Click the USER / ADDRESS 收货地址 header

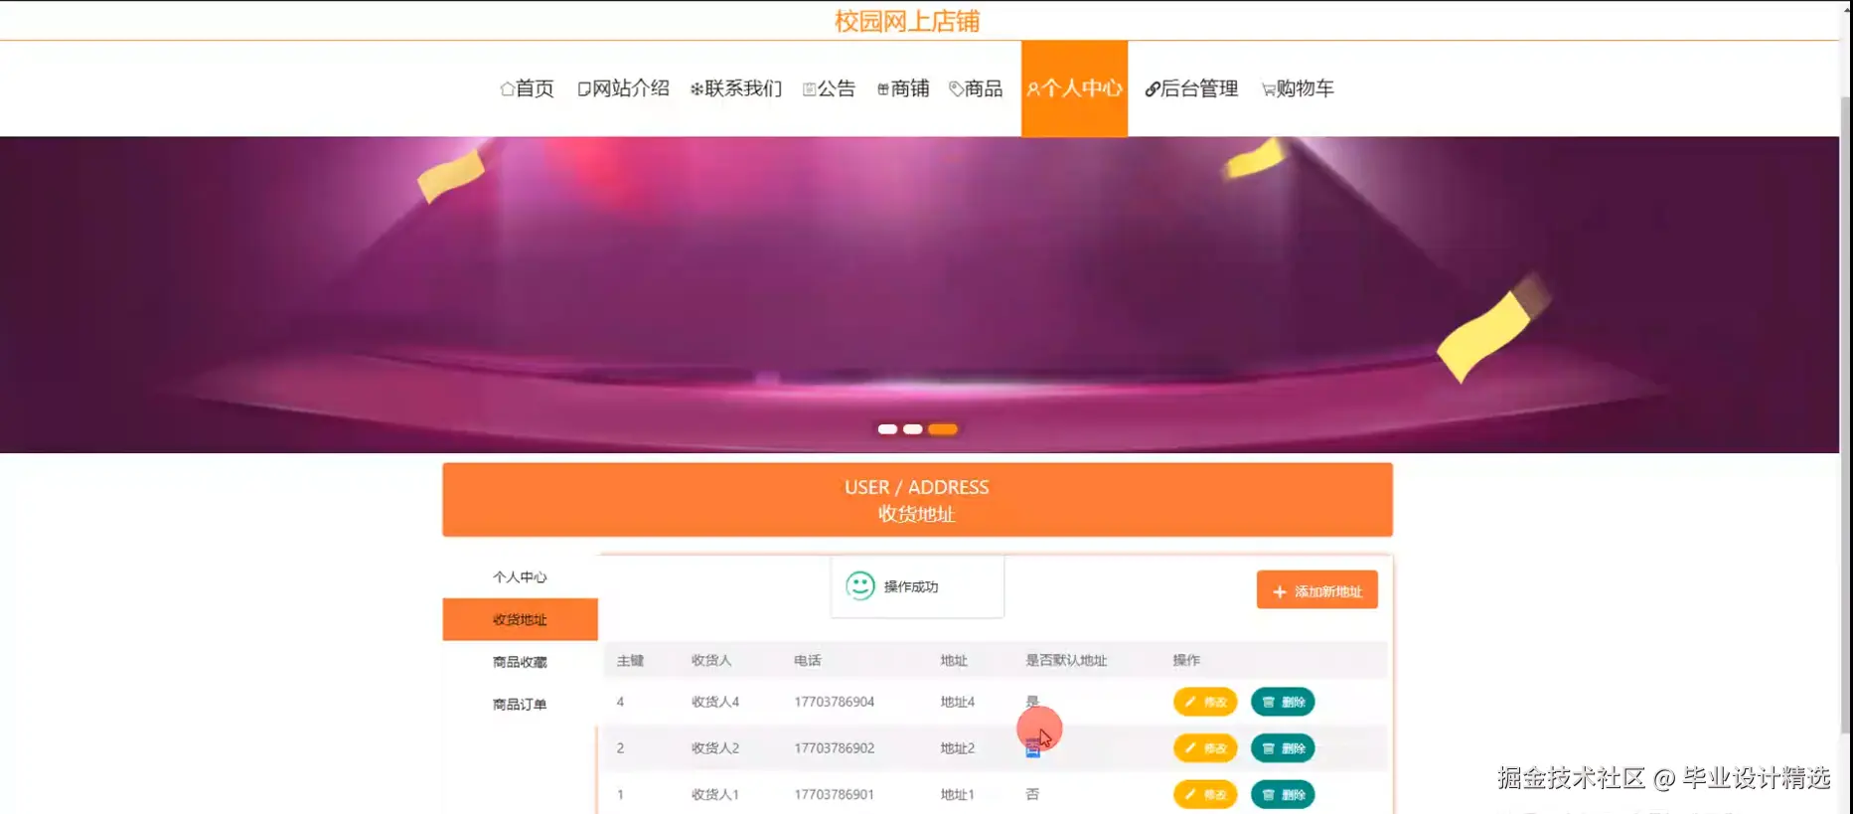pyautogui.click(x=917, y=500)
